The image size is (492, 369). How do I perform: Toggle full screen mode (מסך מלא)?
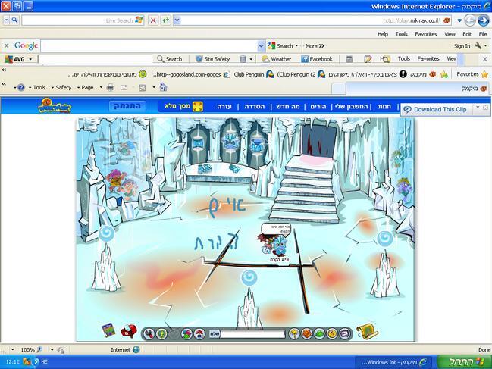[x=181, y=107]
